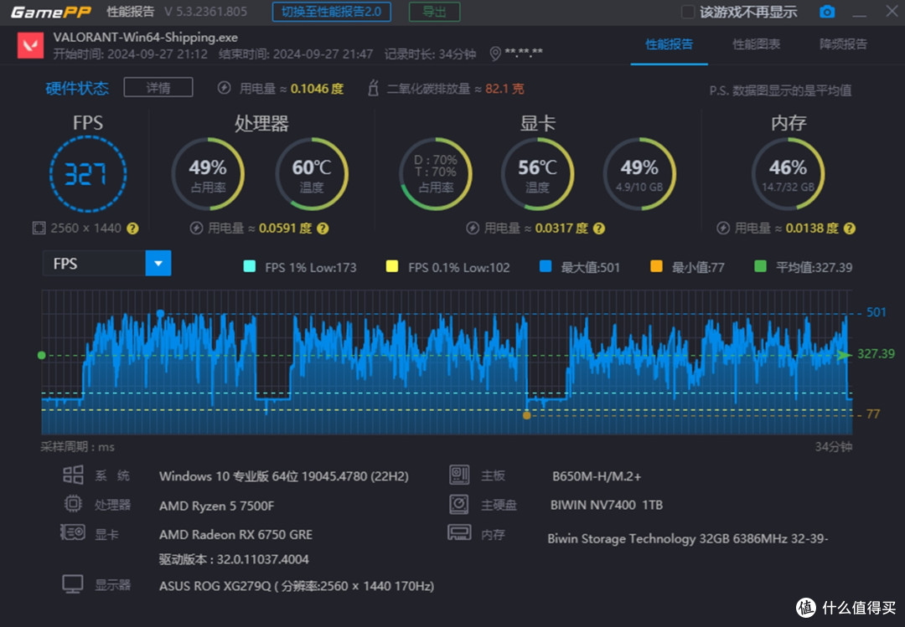Screen dimensions: 905x627
Task: Click the orange minimum point on FPS chart
Action: click(x=526, y=415)
